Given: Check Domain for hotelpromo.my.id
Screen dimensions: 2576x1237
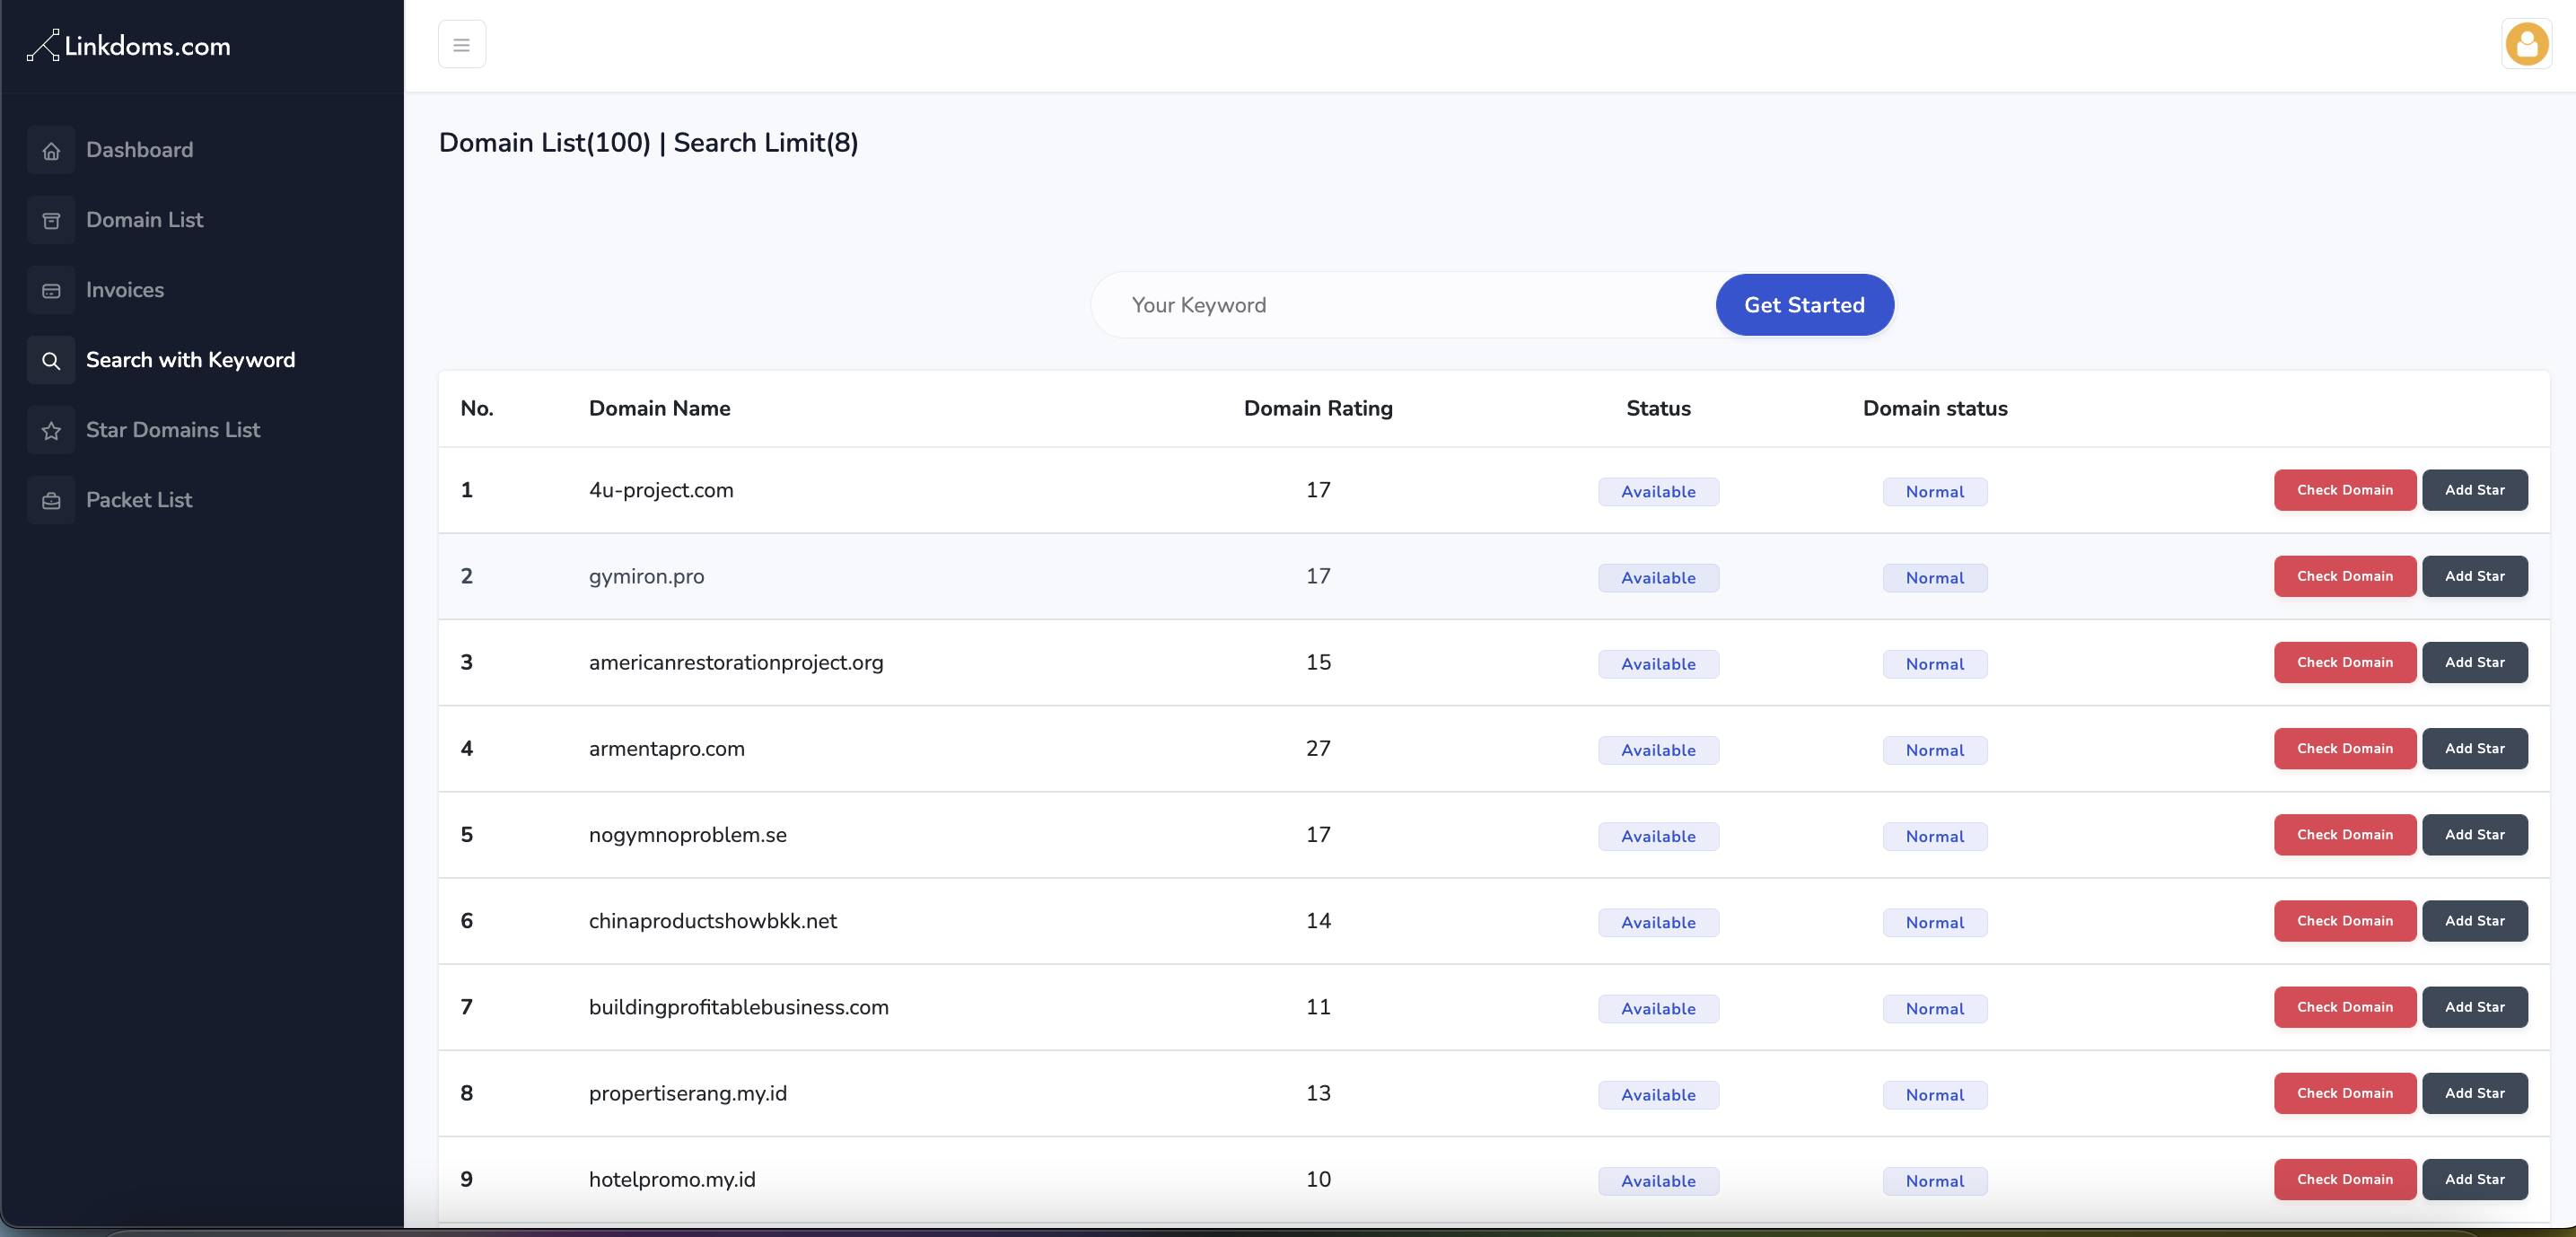Looking at the screenshot, I should click(x=2344, y=1179).
